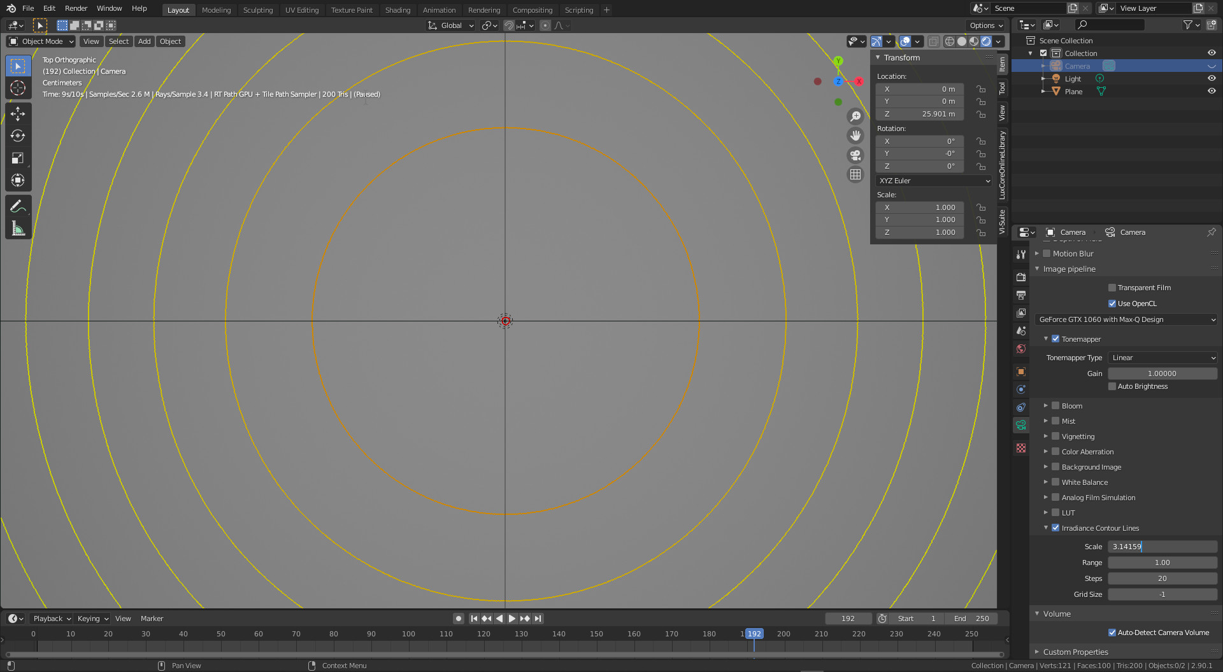Image resolution: width=1223 pixels, height=672 pixels.
Task: Toggle X-ray mode icon
Action: point(933,41)
